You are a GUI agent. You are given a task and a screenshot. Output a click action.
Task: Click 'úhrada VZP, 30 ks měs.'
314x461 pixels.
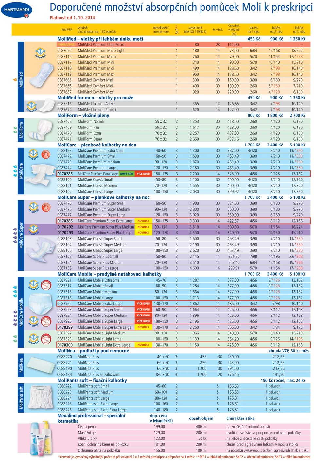click(289, 351)
